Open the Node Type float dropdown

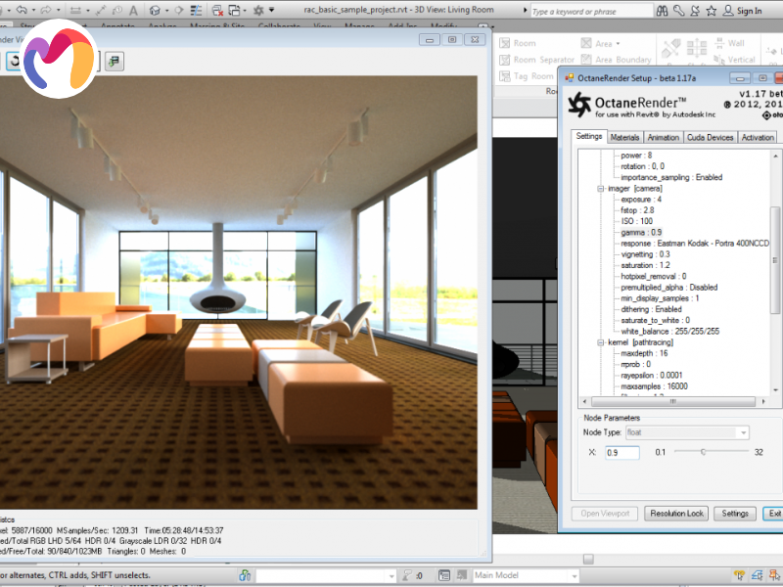[x=743, y=432]
